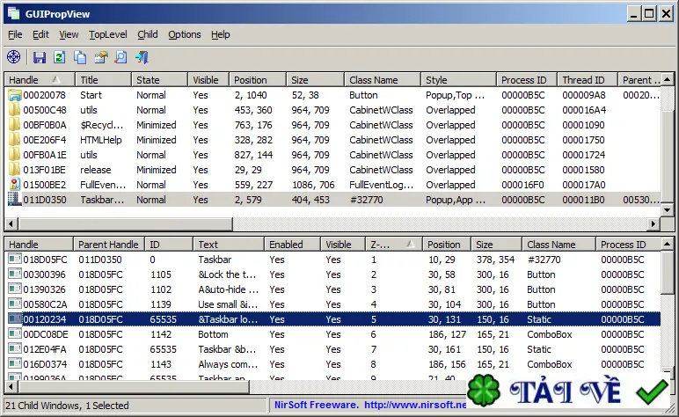Sort top list by Thread ID column header
The height and width of the screenshot is (417, 679).
point(588,80)
